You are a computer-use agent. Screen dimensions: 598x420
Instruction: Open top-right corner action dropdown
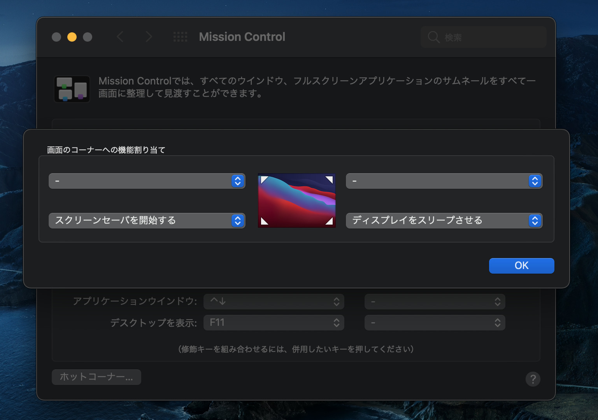pyautogui.click(x=444, y=181)
